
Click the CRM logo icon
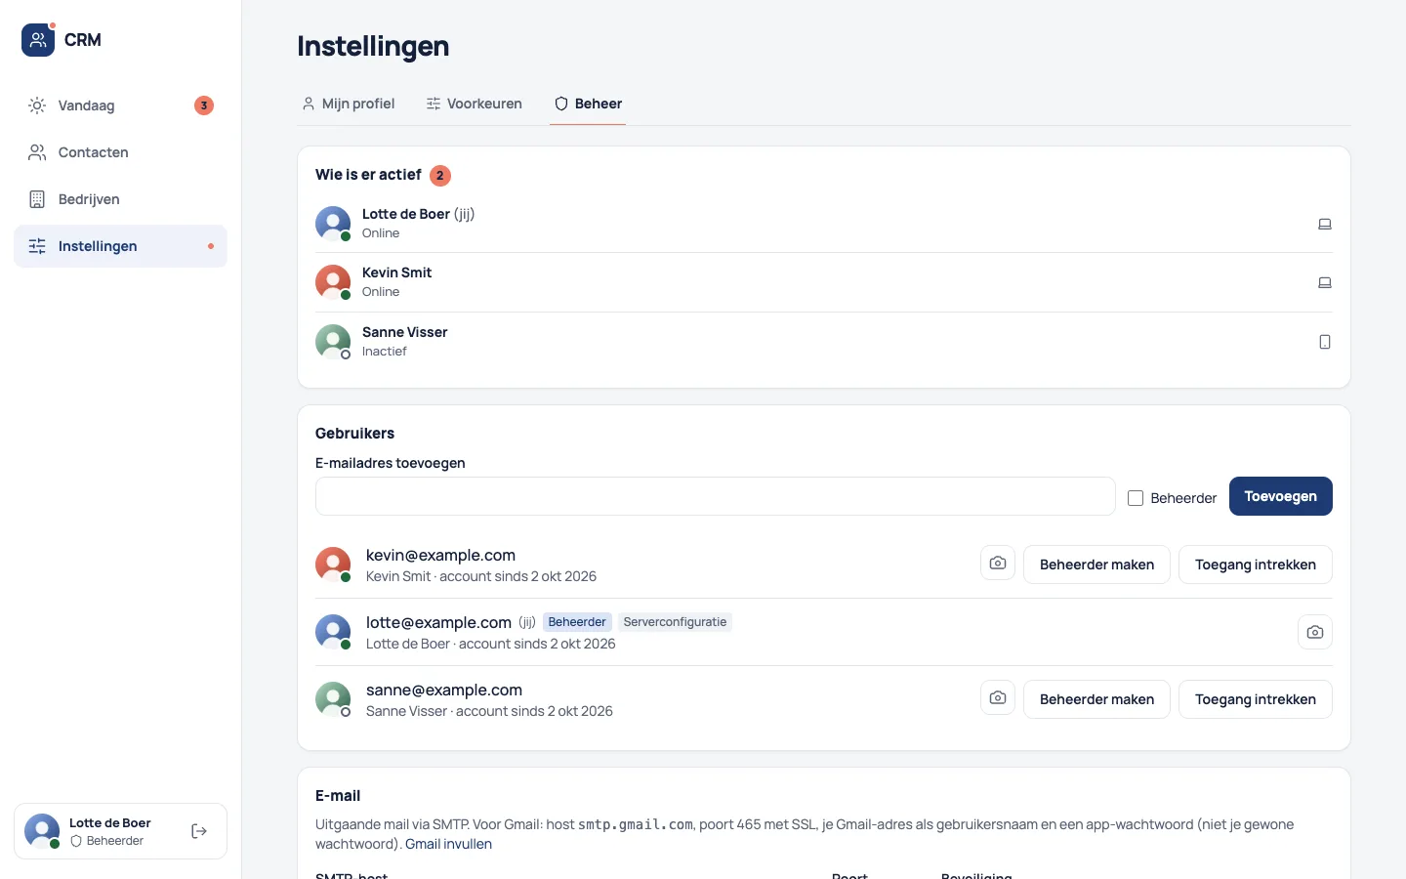tap(38, 40)
